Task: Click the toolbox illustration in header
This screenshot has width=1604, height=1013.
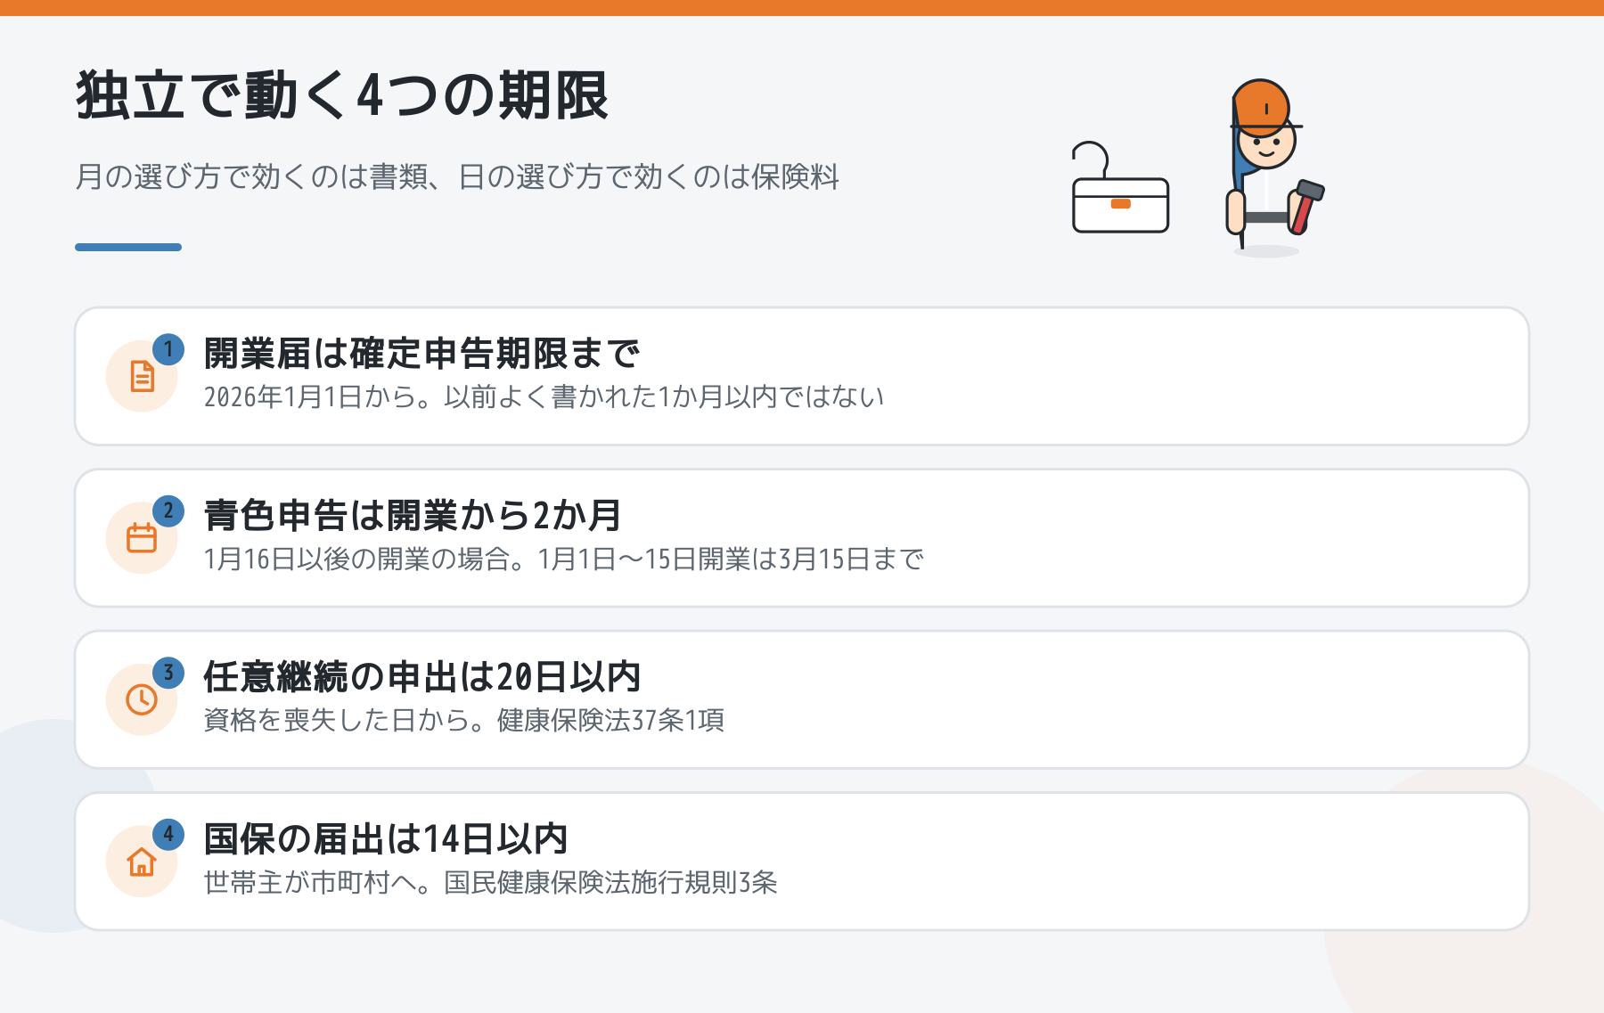Action: [x=1120, y=188]
